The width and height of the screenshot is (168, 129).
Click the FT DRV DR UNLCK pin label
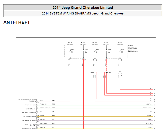click(x=30, y=105)
